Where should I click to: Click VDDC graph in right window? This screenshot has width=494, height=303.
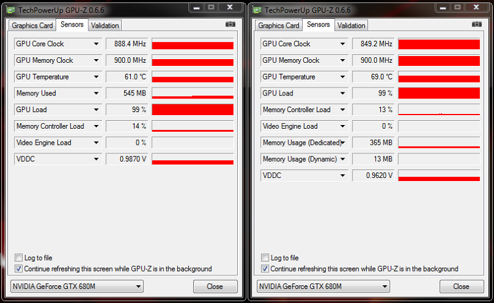coord(439,176)
